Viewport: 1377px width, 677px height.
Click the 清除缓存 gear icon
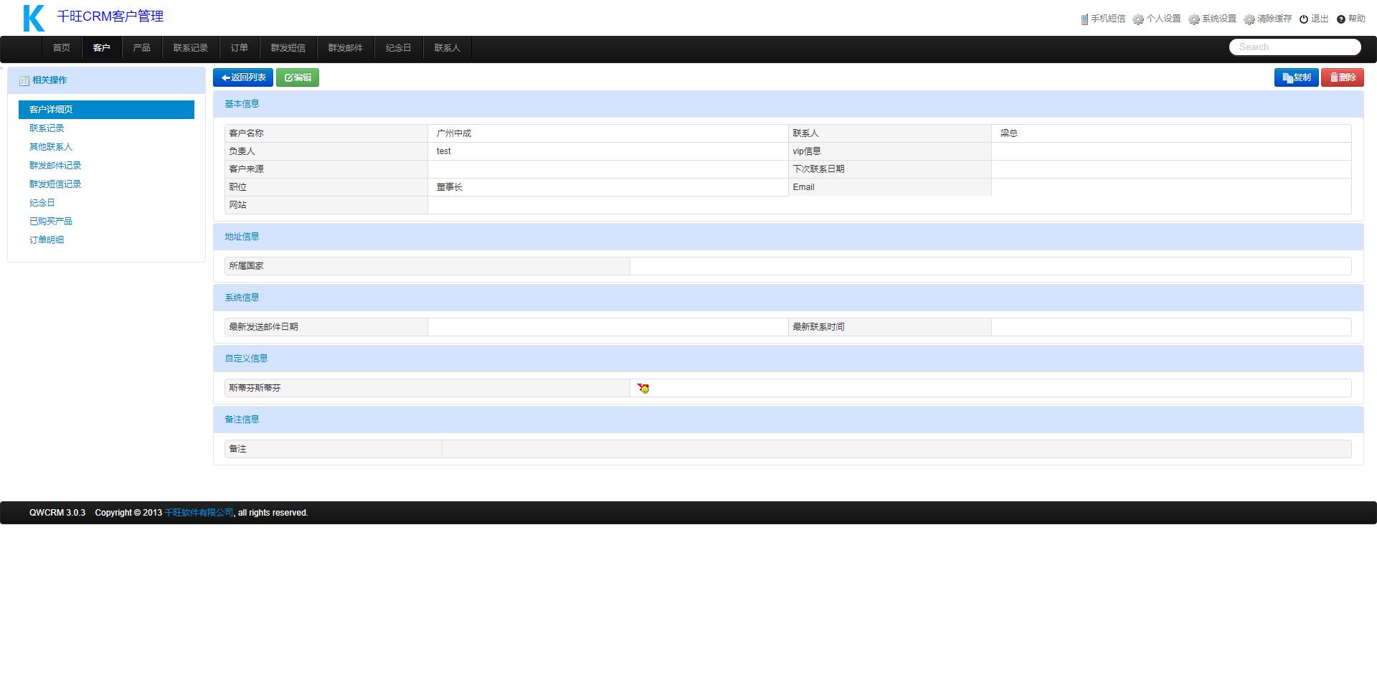click(1249, 19)
